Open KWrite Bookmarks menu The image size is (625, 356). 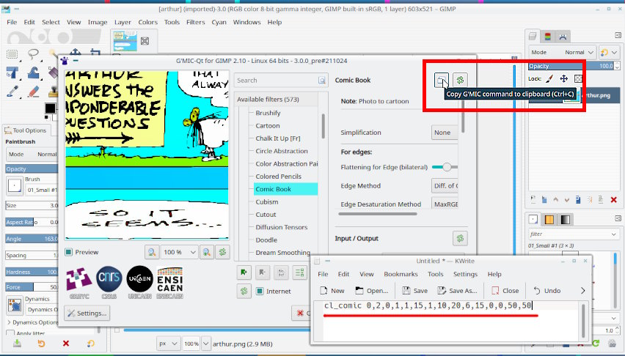coord(401,274)
